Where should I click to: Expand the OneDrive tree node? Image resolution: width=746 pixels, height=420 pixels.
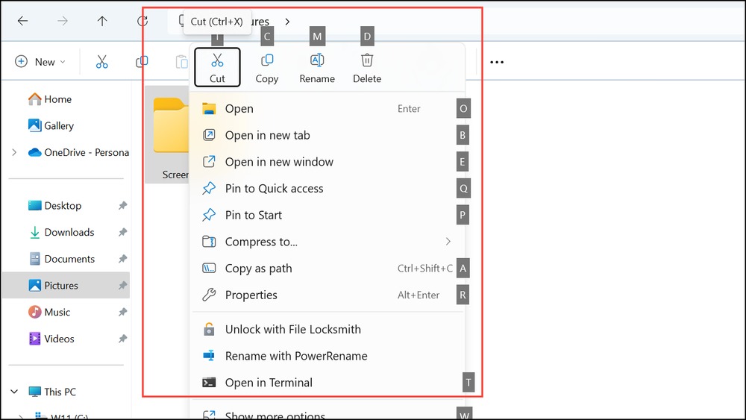[14, 152]
